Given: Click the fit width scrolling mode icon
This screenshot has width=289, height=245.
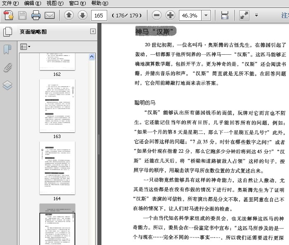Looking at the screenshot, I should pos(225,15).
